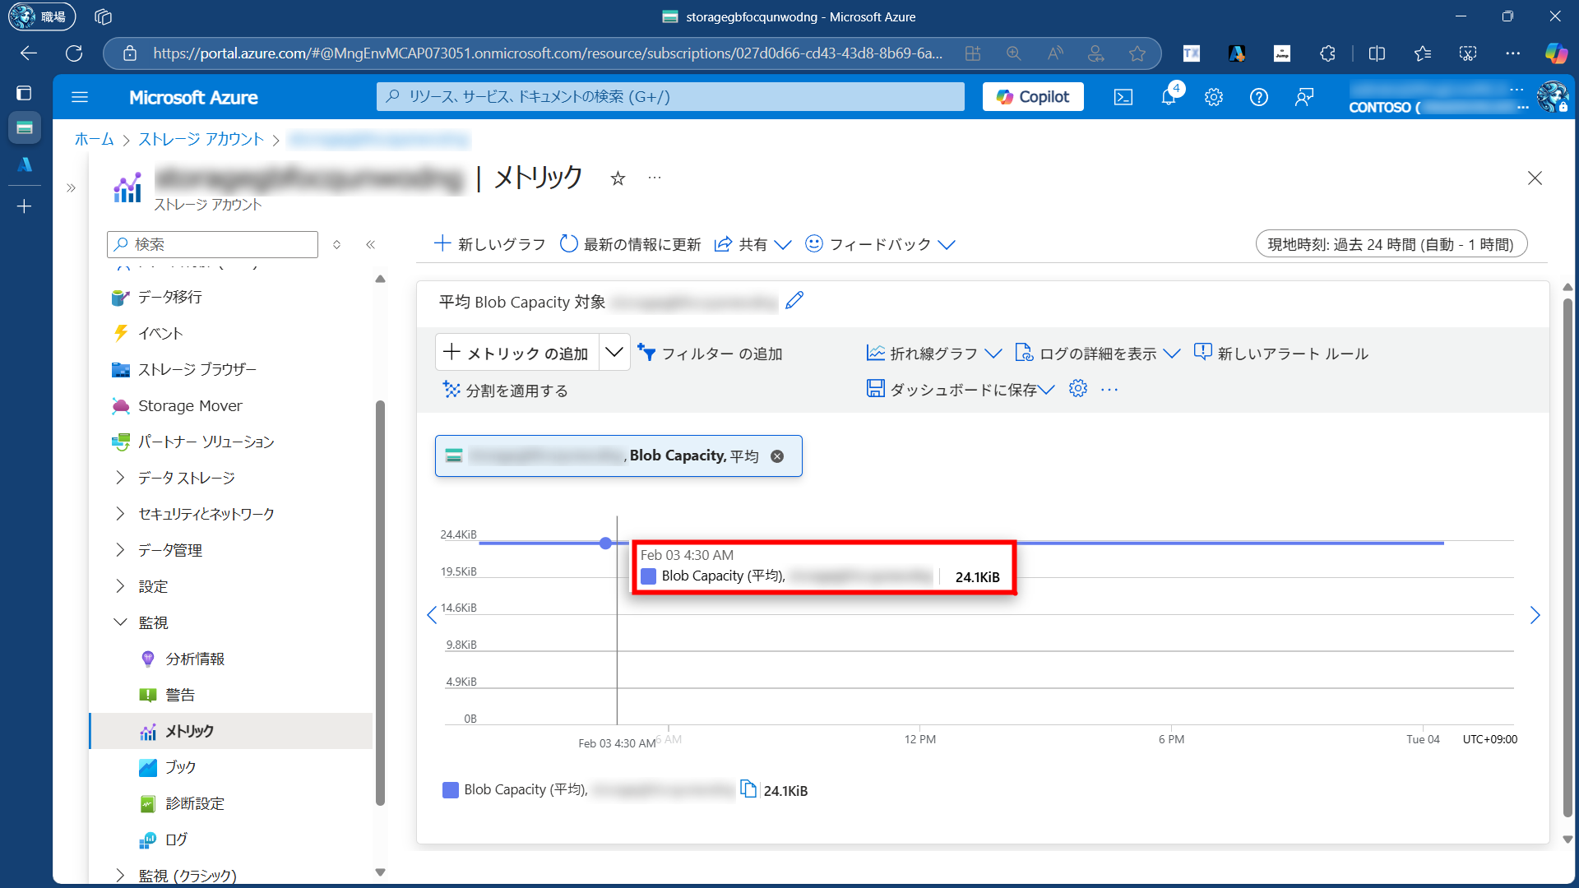Remove the Blob Capacity metric chip

(x=777, y=456)
